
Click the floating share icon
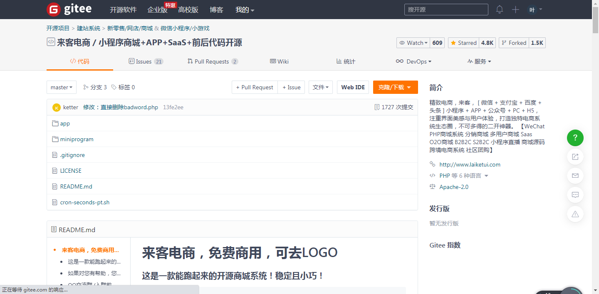click(x=575, y=157)
